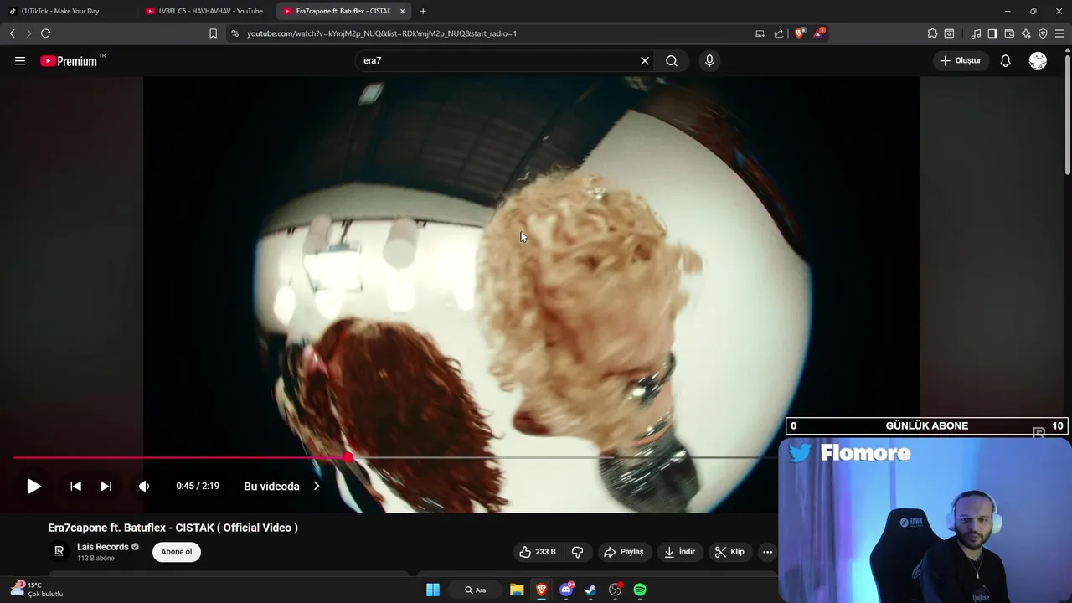The image size is (1072, 603).
Task: Open the Windows Start menu
Action: (433, 590)
